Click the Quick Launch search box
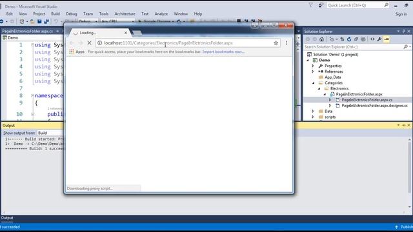Viewport: 413px width, 232px height. 358,5
